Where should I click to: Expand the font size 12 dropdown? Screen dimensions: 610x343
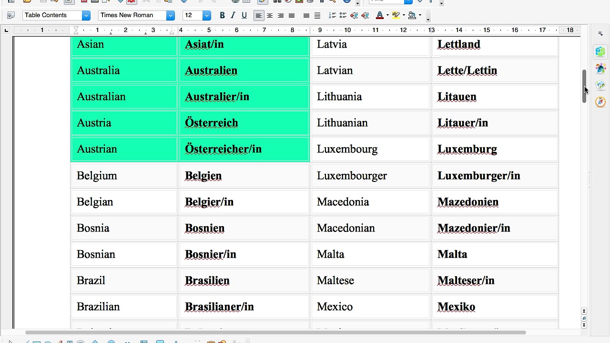pos(206,15)
